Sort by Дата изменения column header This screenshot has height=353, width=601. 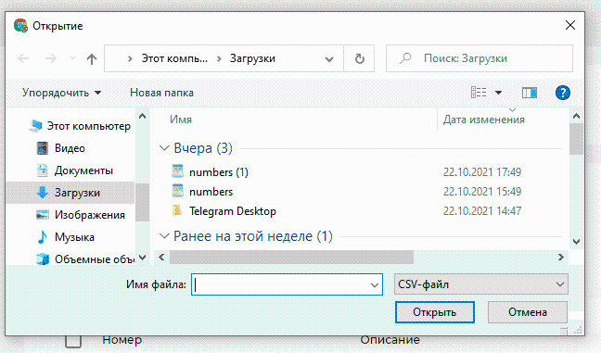click(x=484, y=120)
